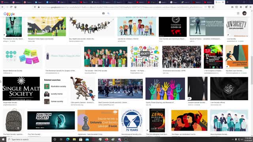
Task: Open the Google apps grid
Action: [238, 13]
